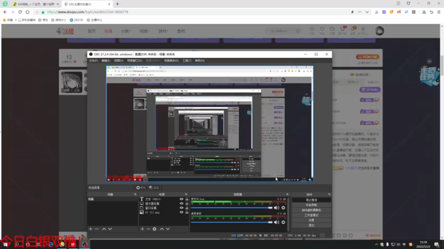Viewport: 444px width, 249px height.
Task: Lock the window capture source
Action: pyautogui.click(x=186, y=208)
